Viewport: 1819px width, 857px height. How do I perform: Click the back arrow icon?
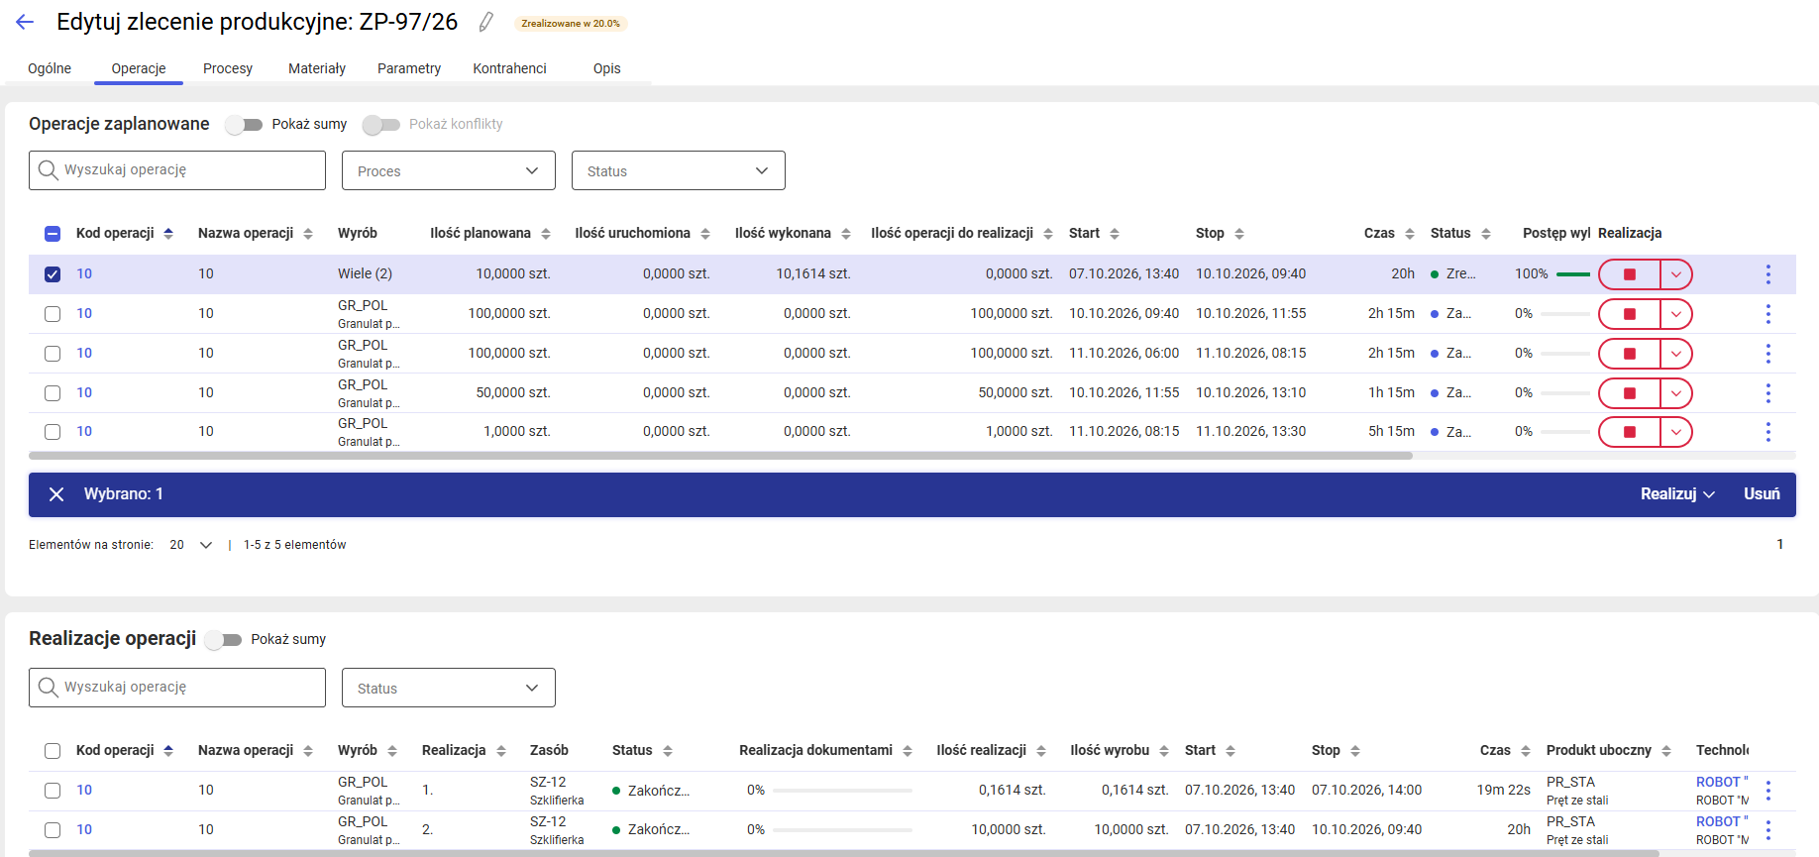[25, 22]
